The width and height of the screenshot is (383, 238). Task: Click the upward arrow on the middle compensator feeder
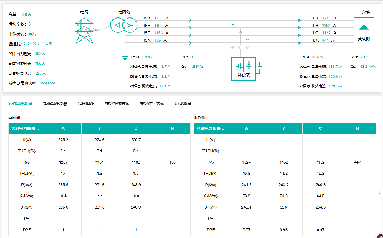(240, 32)
